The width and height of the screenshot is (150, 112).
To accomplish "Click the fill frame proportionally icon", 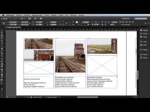I will (x=120, y=22).
